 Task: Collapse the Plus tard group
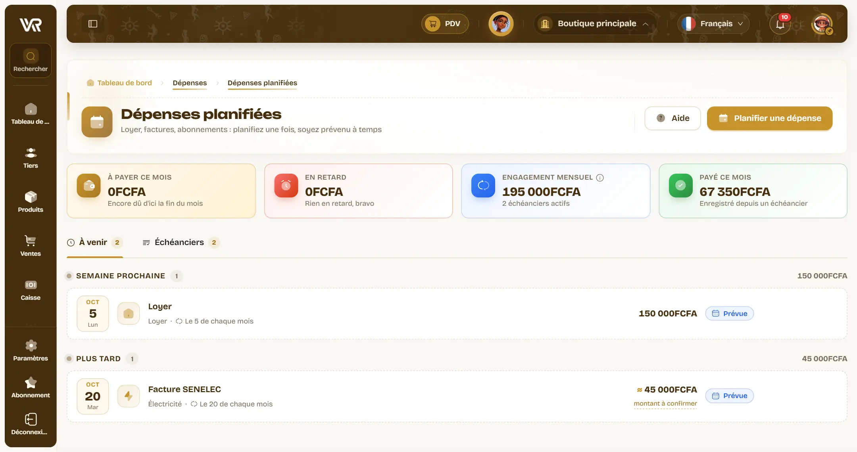tap(102, 359)
